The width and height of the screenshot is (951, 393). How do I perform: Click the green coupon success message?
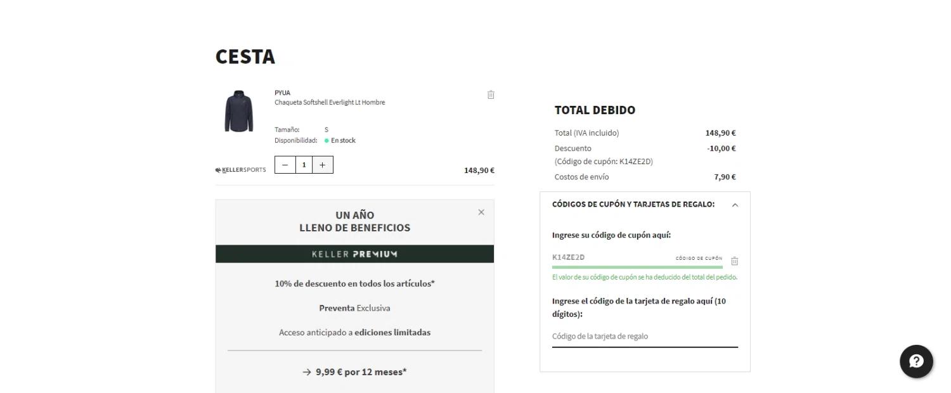click(644, 277)
